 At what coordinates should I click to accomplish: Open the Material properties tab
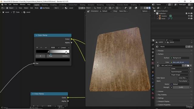[153, 93]
